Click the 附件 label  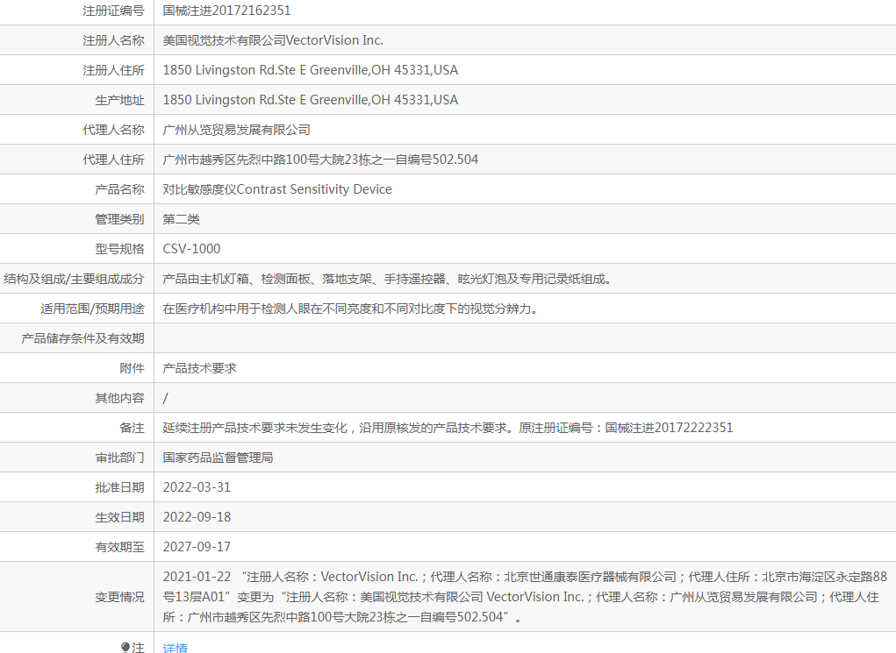point(132,368)
